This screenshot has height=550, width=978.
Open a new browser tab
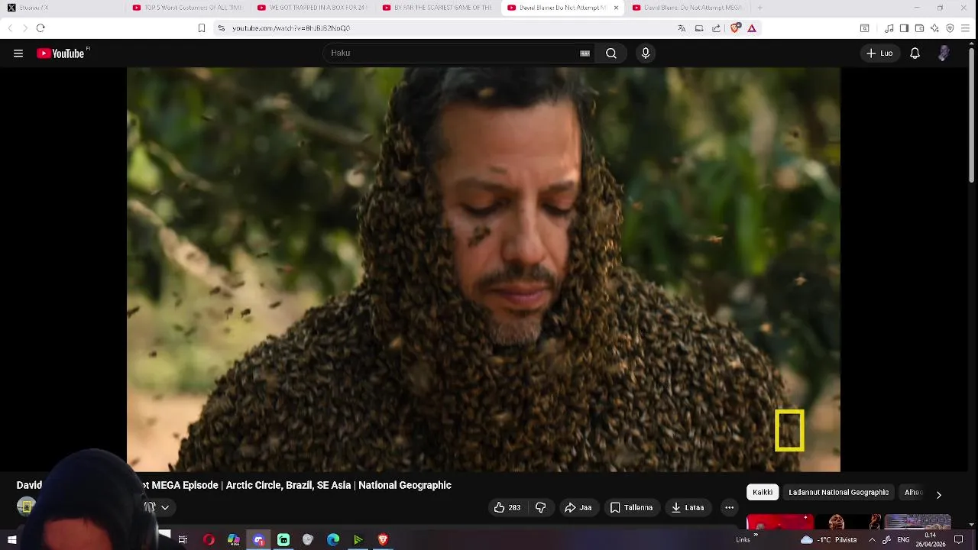click(x=759, y=8)
